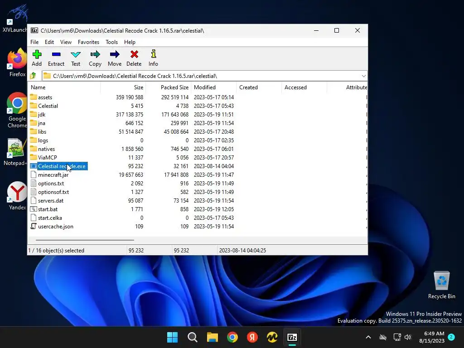464x348 pixels.
Task: Click the Extract toolbar icon
Action: tap(56, 54)
